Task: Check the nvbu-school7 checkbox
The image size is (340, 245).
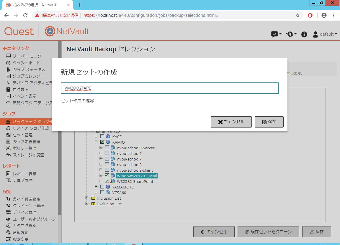Action: (x=107, y=159)
